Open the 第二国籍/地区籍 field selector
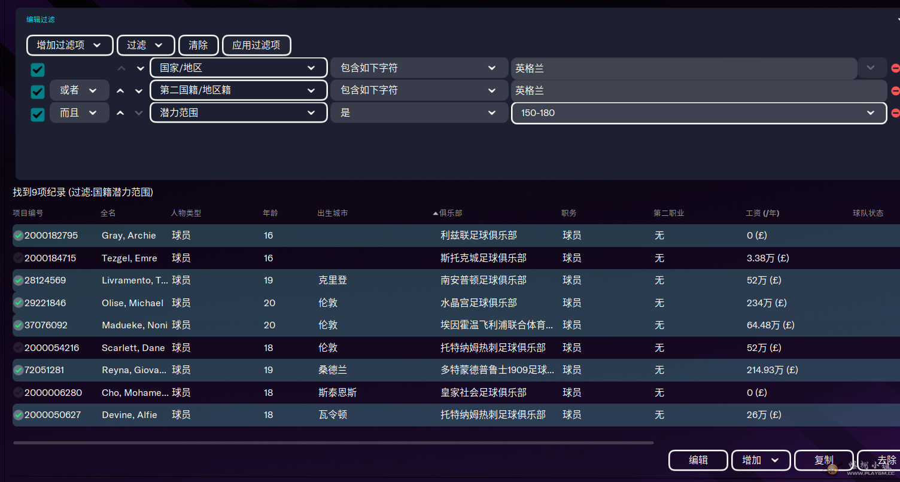Image resolution: width=900 pixels, height=482 pixels. (239, 90)
